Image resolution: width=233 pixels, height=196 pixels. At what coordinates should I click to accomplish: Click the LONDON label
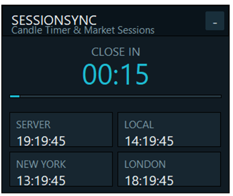145,164
